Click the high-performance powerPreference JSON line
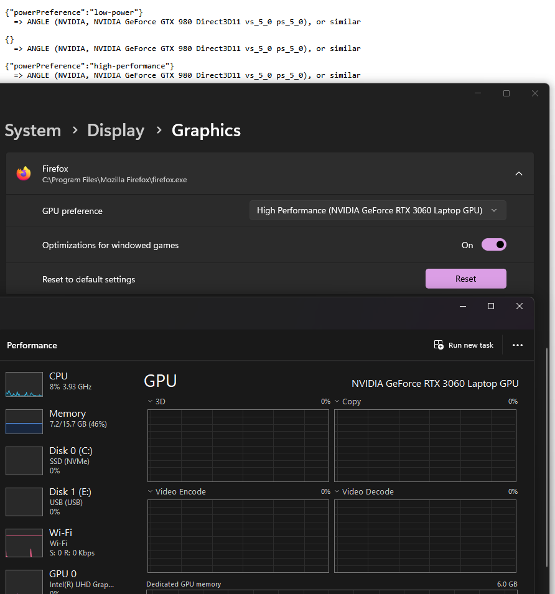Image resolution: width=555 pixels, height=594 pixels. pos(90,66)
